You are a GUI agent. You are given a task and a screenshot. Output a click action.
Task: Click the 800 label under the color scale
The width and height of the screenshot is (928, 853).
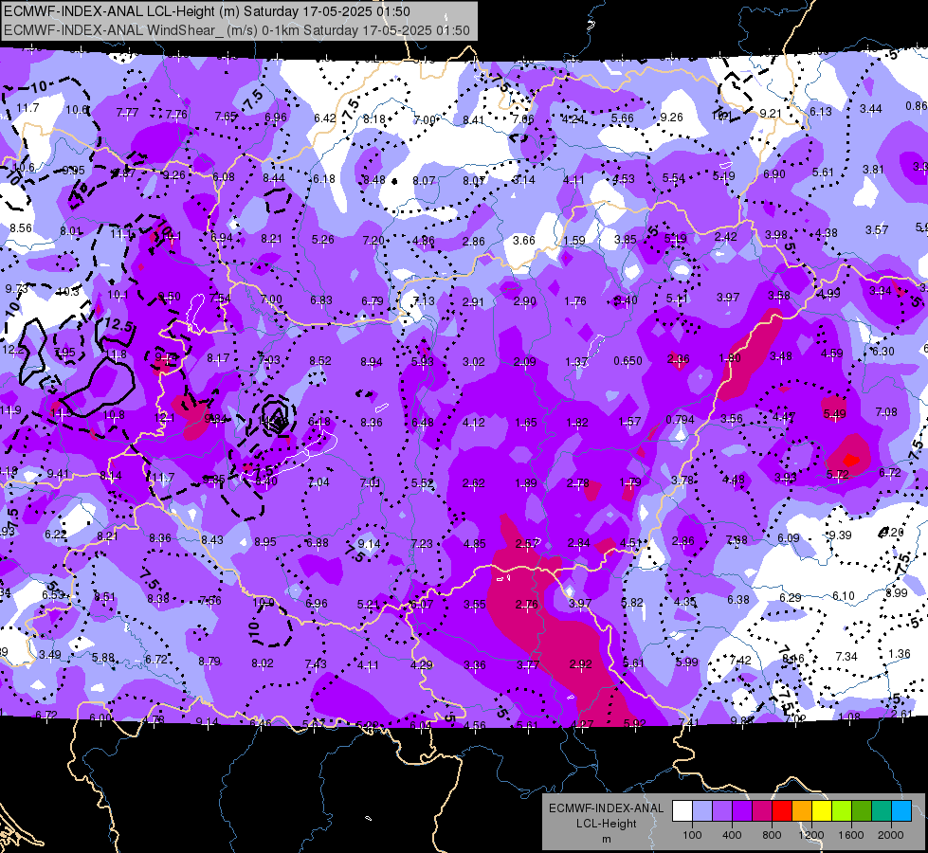[772, 835]
